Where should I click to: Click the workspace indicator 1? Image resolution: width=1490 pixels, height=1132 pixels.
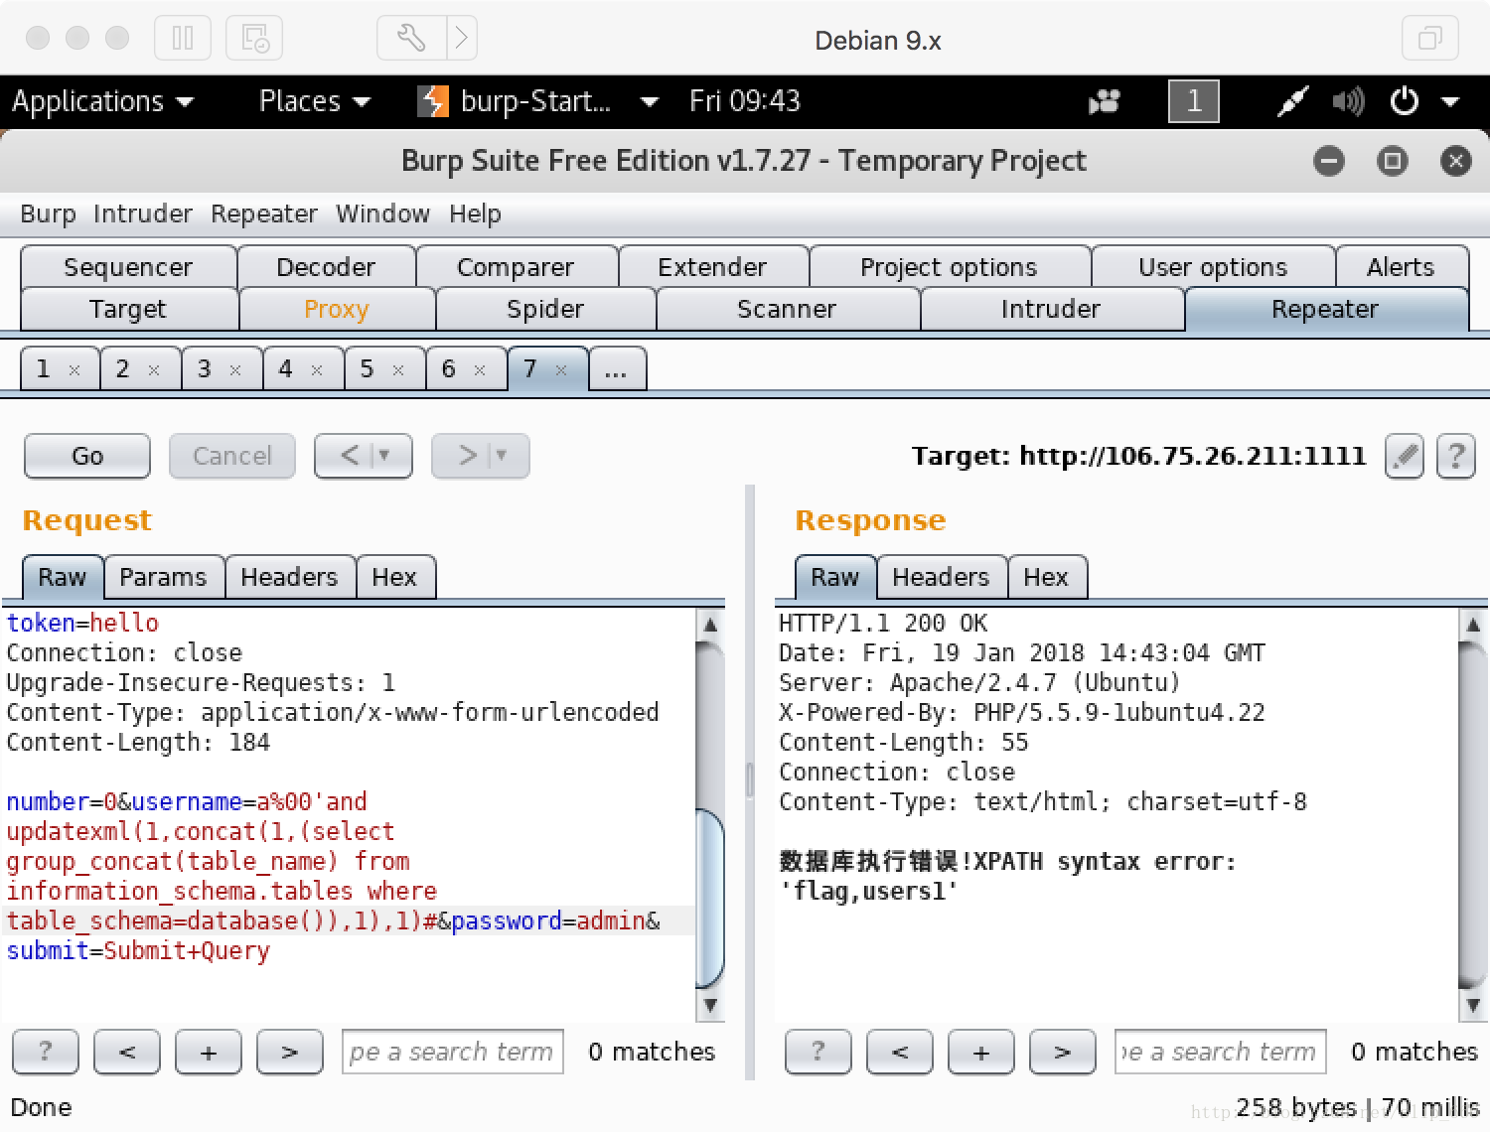[1194, 101]
